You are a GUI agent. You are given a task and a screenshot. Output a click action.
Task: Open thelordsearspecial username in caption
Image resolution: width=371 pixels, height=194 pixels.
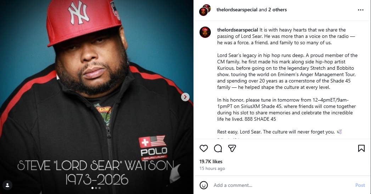(x=237, y=30)
